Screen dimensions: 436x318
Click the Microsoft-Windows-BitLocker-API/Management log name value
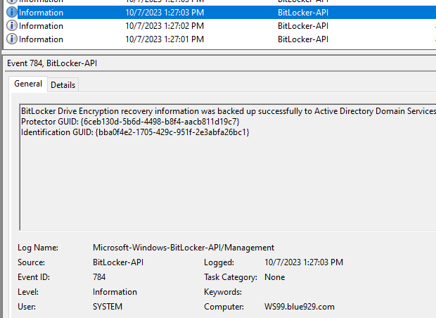(183, 248)
